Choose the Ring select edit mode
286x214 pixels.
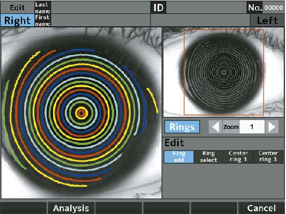coord(209,157)
